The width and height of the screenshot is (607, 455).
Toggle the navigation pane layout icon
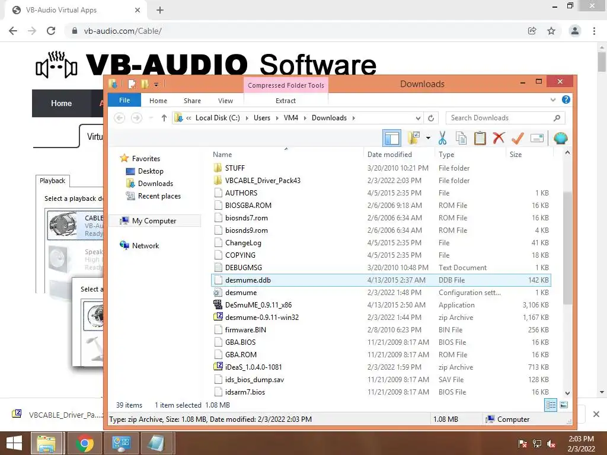pyautogui.click(x=392, y=138)
